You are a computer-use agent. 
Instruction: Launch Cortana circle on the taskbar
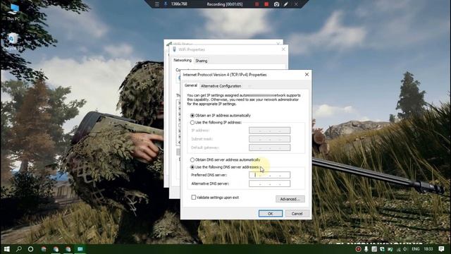30,249
